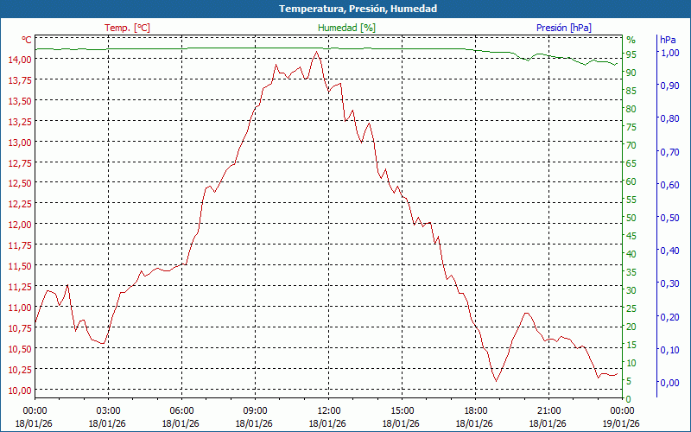Click the blue '0,40' pressure axis value
The image size is (691, 432).
(670, 251)
